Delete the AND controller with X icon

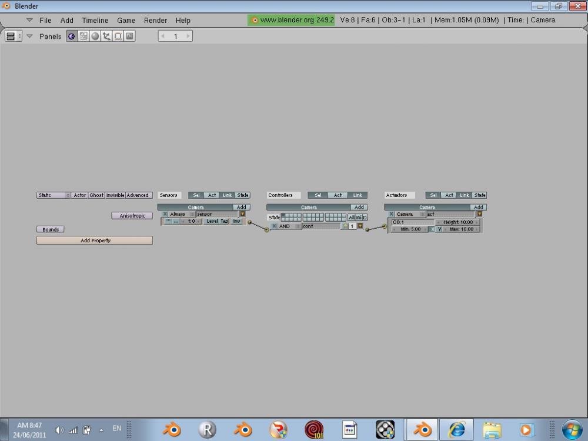pos(274,226)
